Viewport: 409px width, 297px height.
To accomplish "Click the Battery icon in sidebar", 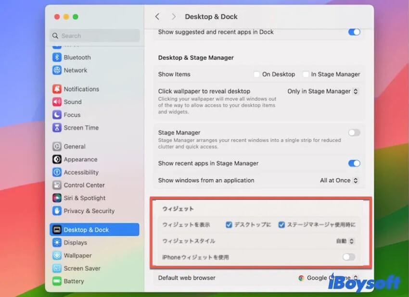I will pyautogui.click(x=57, y=281).
